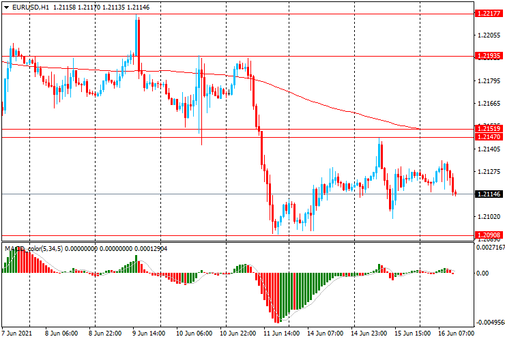Click the 16 Jun 07:00 time label

[457, 333]
